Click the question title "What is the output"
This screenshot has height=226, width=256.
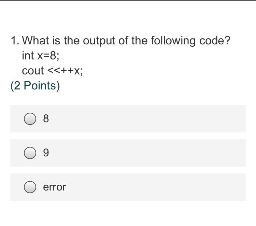coord(69,41)
